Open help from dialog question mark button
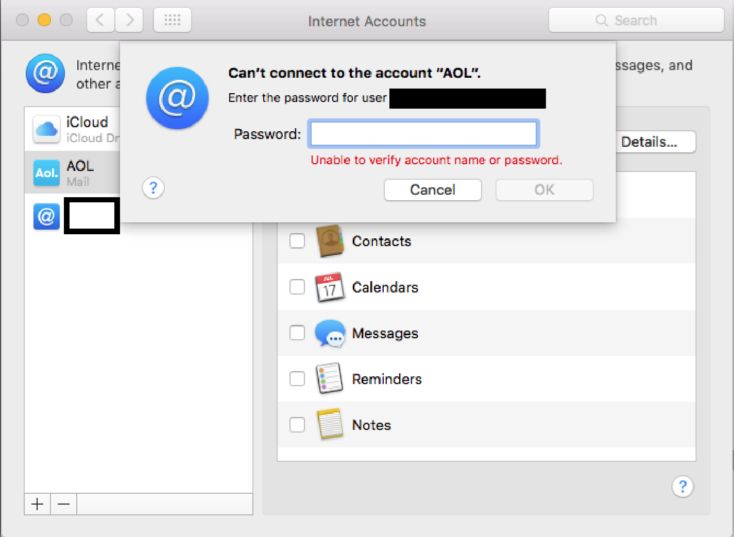 pos(153,188)
